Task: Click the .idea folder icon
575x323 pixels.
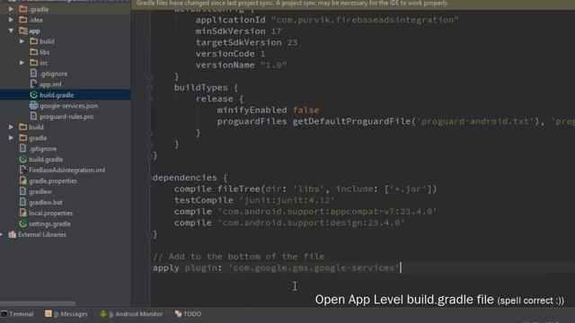Action: point(23,20)
